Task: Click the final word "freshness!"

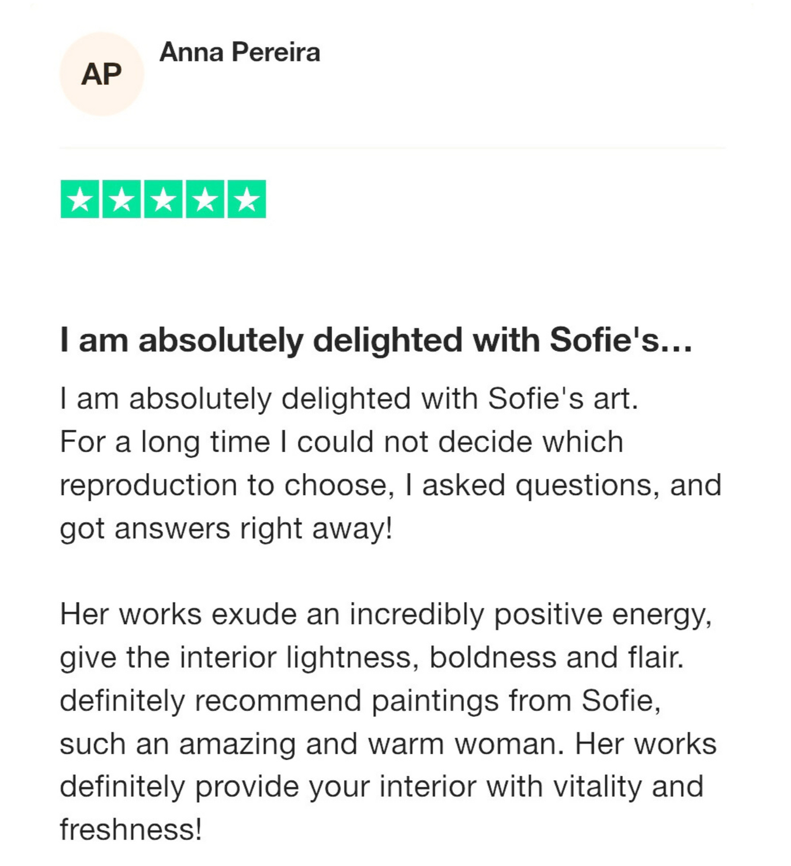Action: click(x=131, y=830)
